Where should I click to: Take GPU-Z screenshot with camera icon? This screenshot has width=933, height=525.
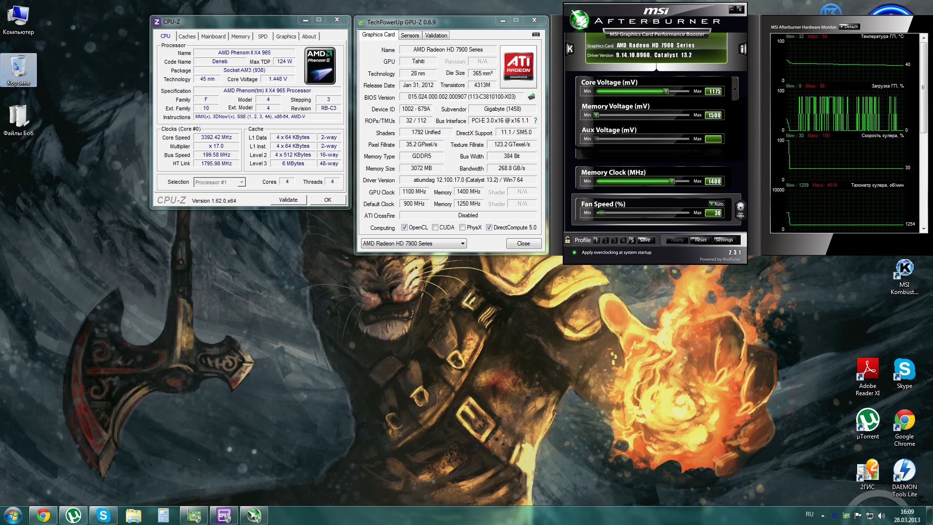(536, 35)
